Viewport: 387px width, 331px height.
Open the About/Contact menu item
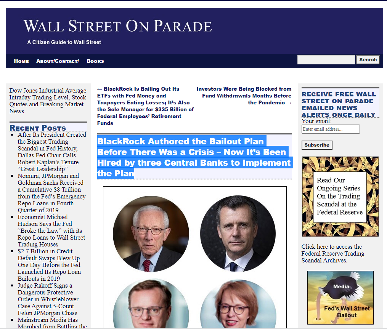pyautogui.click(x=58, y=61)
